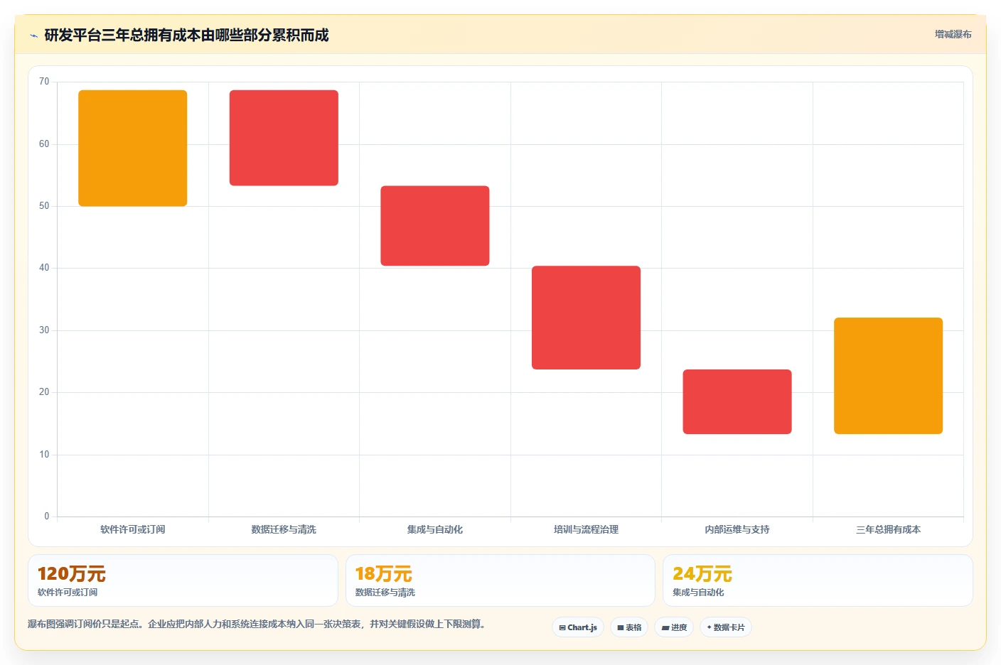This screenshot has height=665, width=1001.
Task: Open the 18万元 数据迁移与清洗 card
Action: (500, 580)
